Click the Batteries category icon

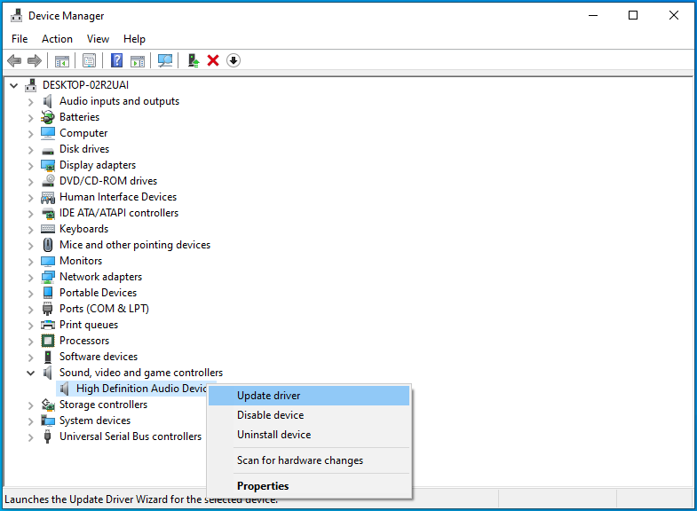(48, 117)
